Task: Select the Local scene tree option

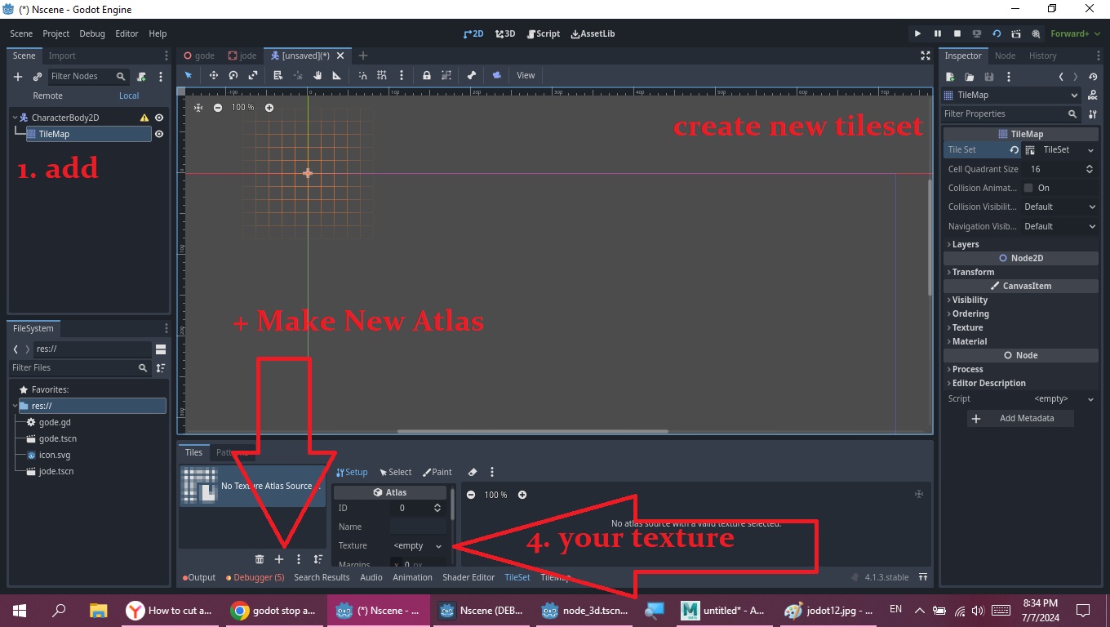Action: [129, 96]
